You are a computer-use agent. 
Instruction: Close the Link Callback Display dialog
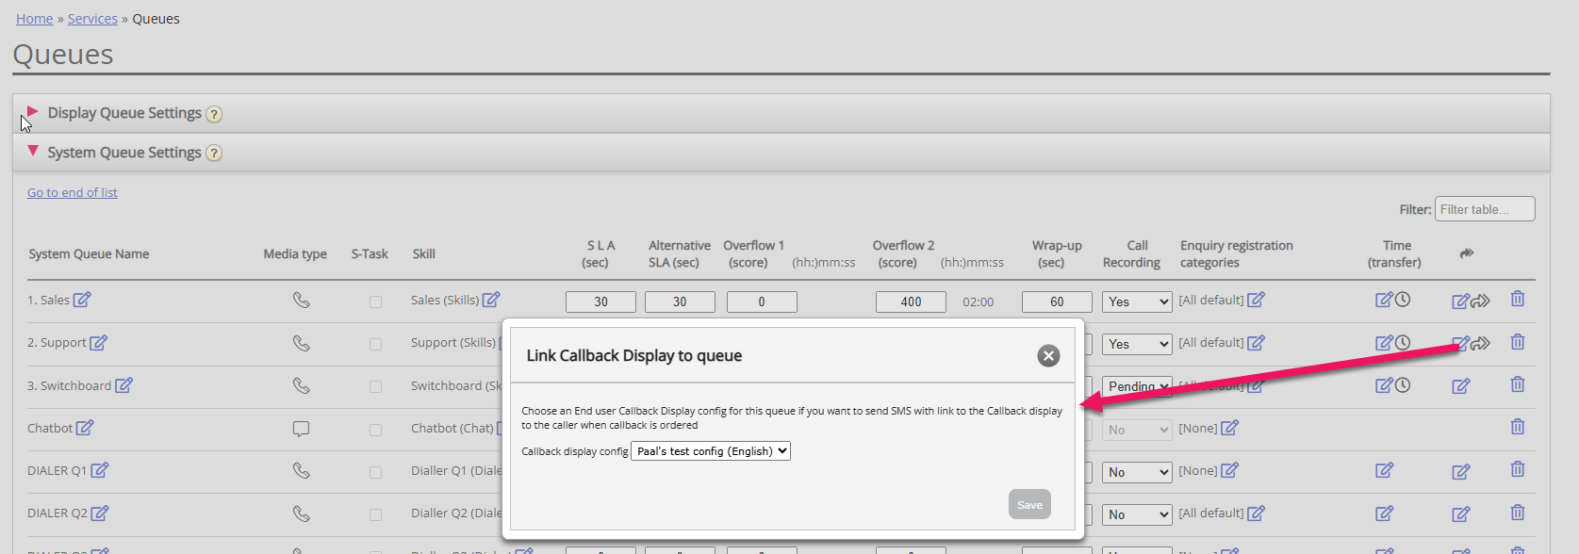(x=1048, y=355)
